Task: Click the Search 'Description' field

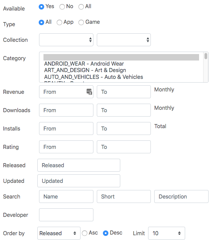Action: (x=181, y=196)
